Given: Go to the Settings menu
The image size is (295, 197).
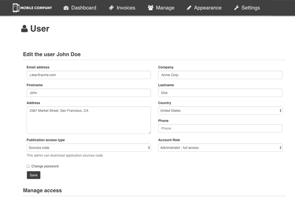Looking at the screenshot, I should point(247,8).
